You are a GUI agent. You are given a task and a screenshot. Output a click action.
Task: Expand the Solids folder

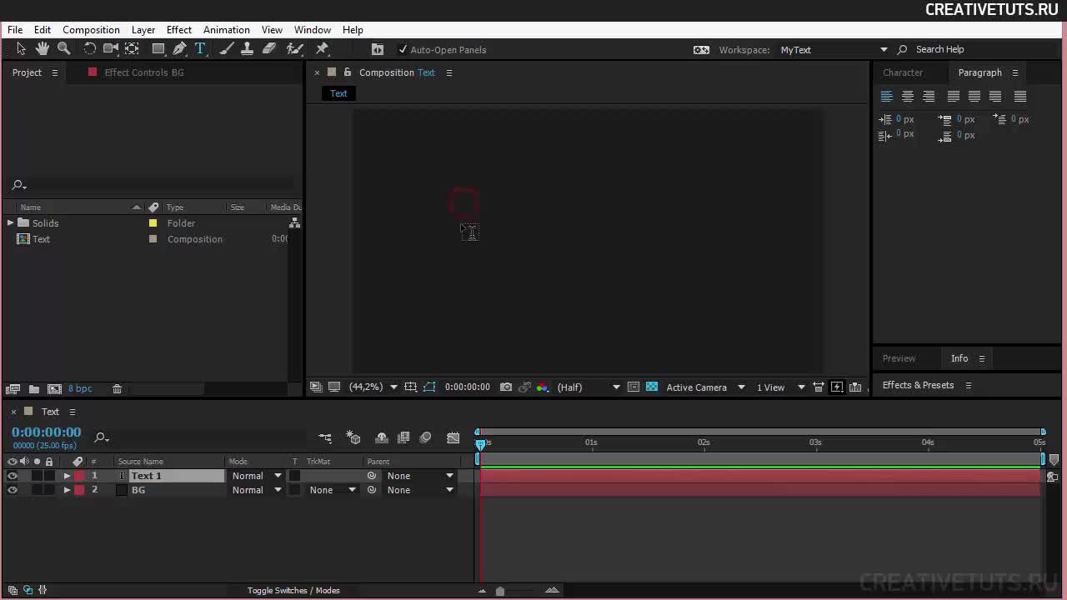(x=10, y=223)
